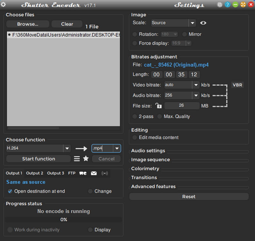Toggle the image preview eye icon
This screenshot has height=241, width=255.
[x=203, y=23]
